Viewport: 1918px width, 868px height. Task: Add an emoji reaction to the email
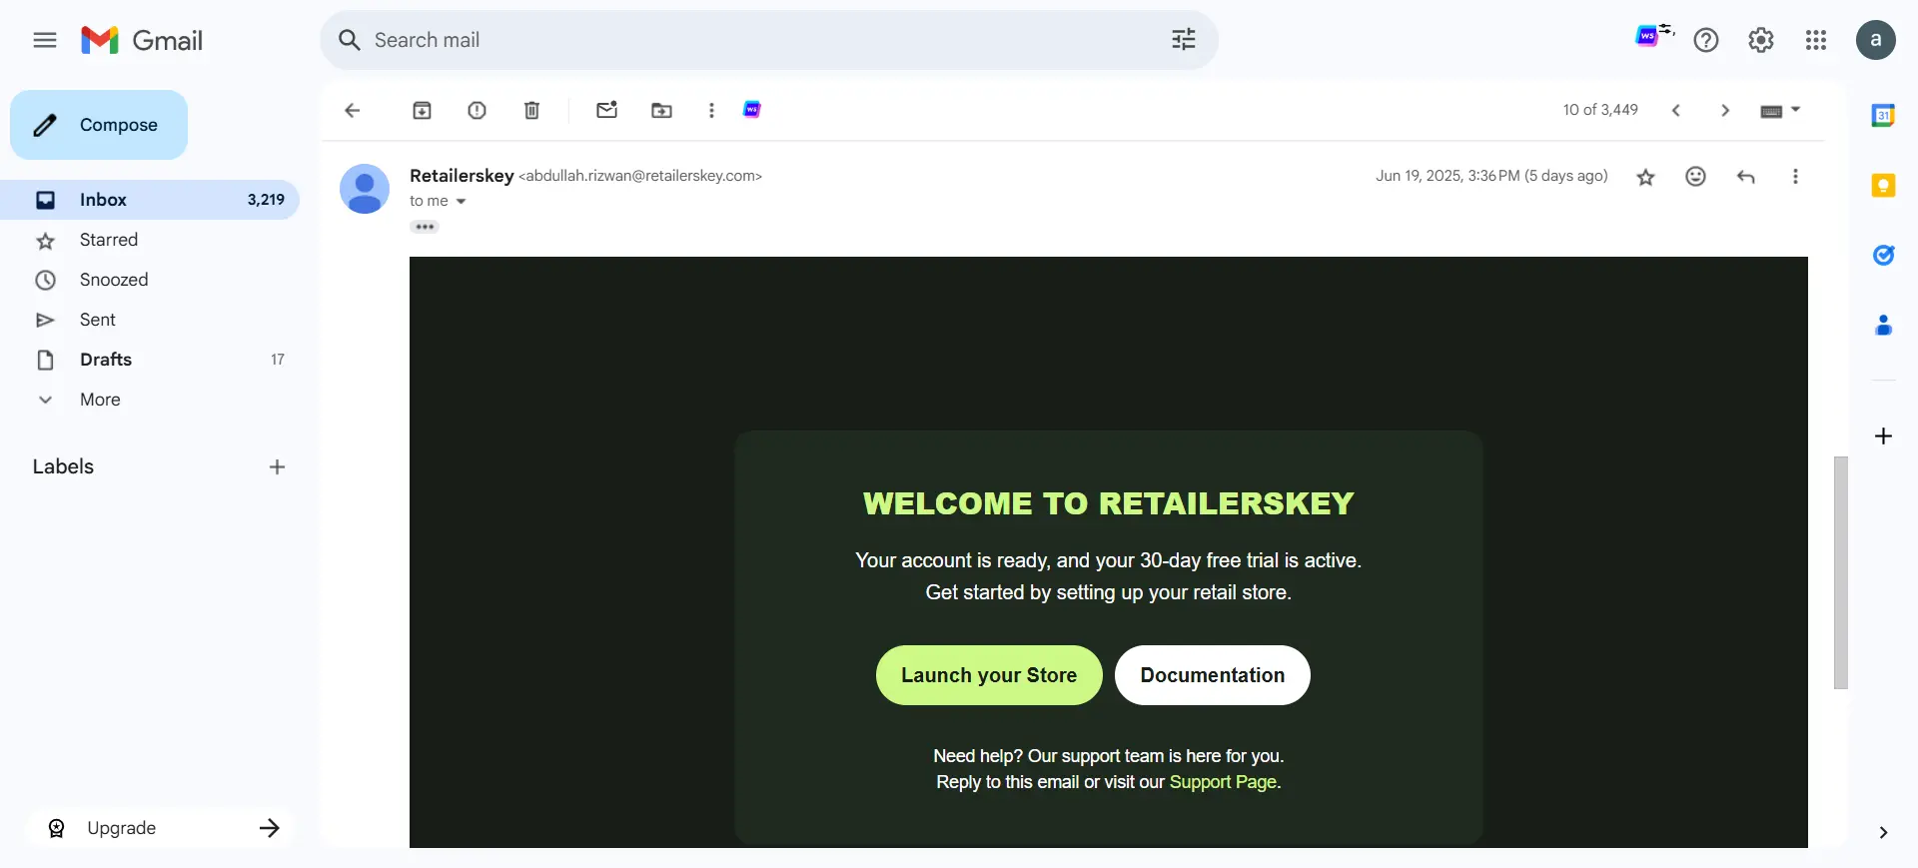click(1695, 177)
